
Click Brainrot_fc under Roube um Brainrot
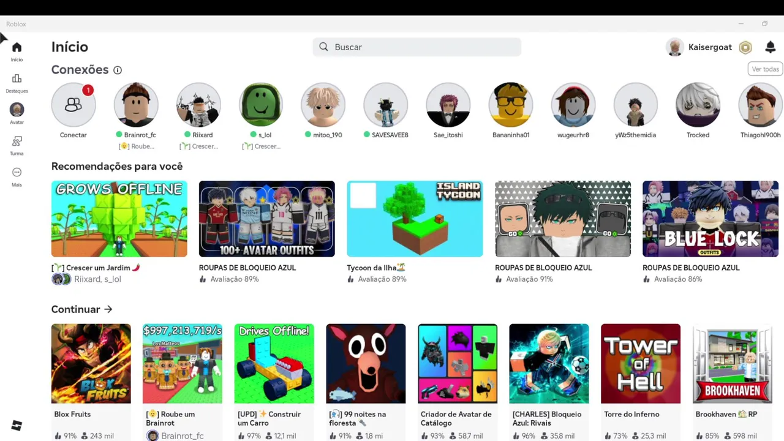click(183, 435)
